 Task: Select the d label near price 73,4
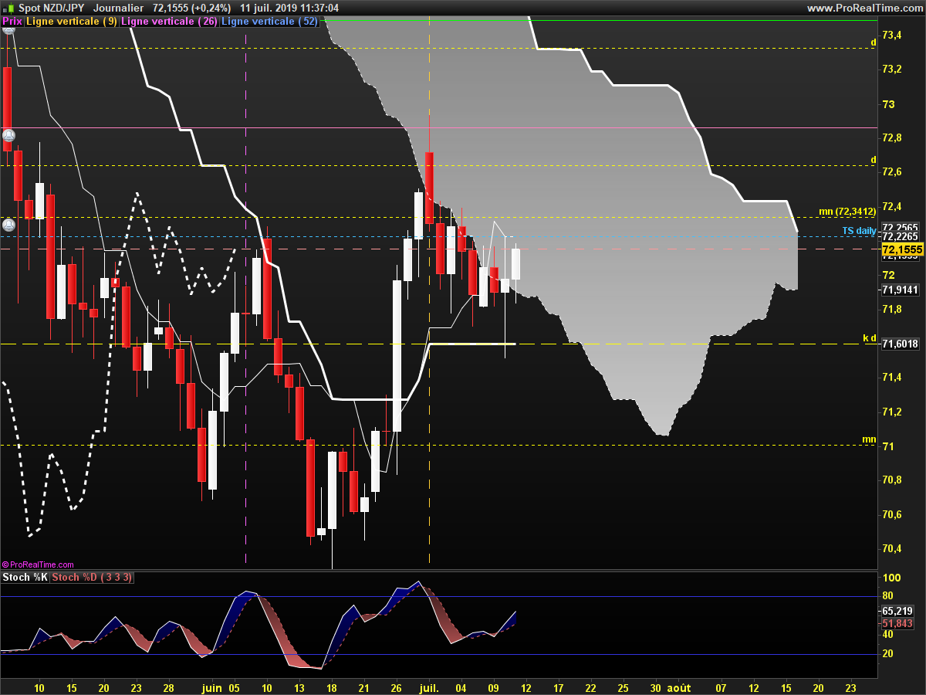[x=874, y=42]
